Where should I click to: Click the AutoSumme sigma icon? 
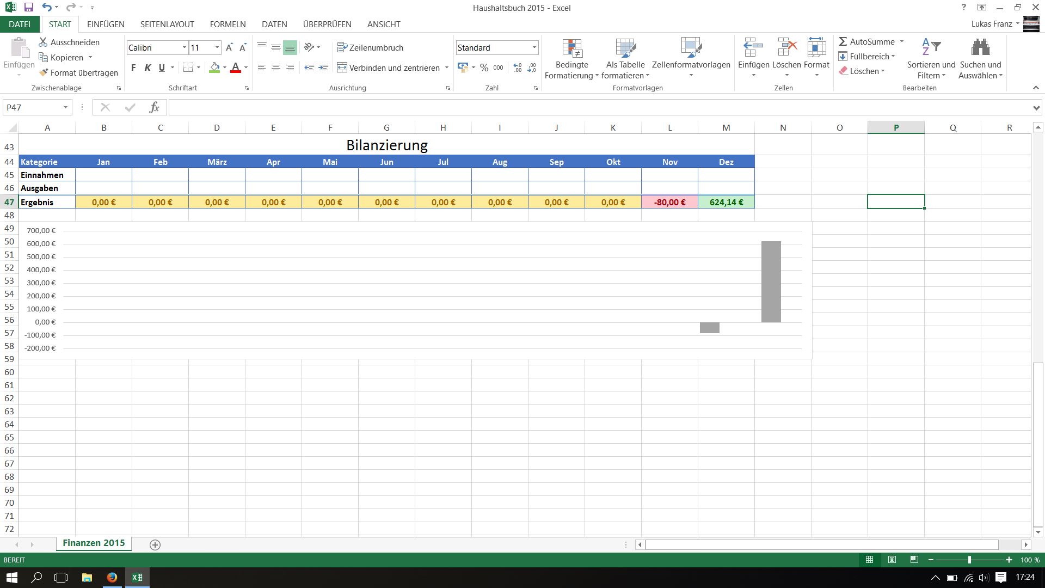coord(843,41)
